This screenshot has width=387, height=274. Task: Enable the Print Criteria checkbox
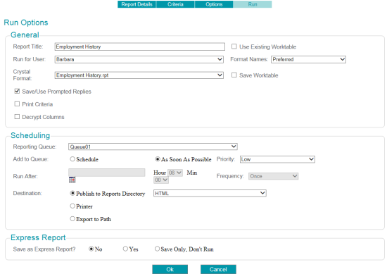(17, 104)
